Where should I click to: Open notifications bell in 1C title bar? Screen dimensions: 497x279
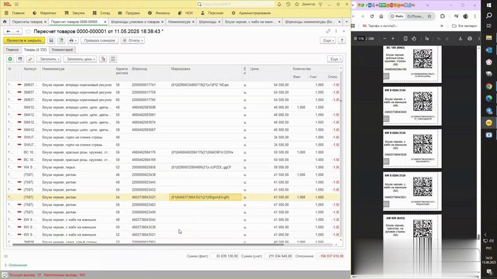279,5
